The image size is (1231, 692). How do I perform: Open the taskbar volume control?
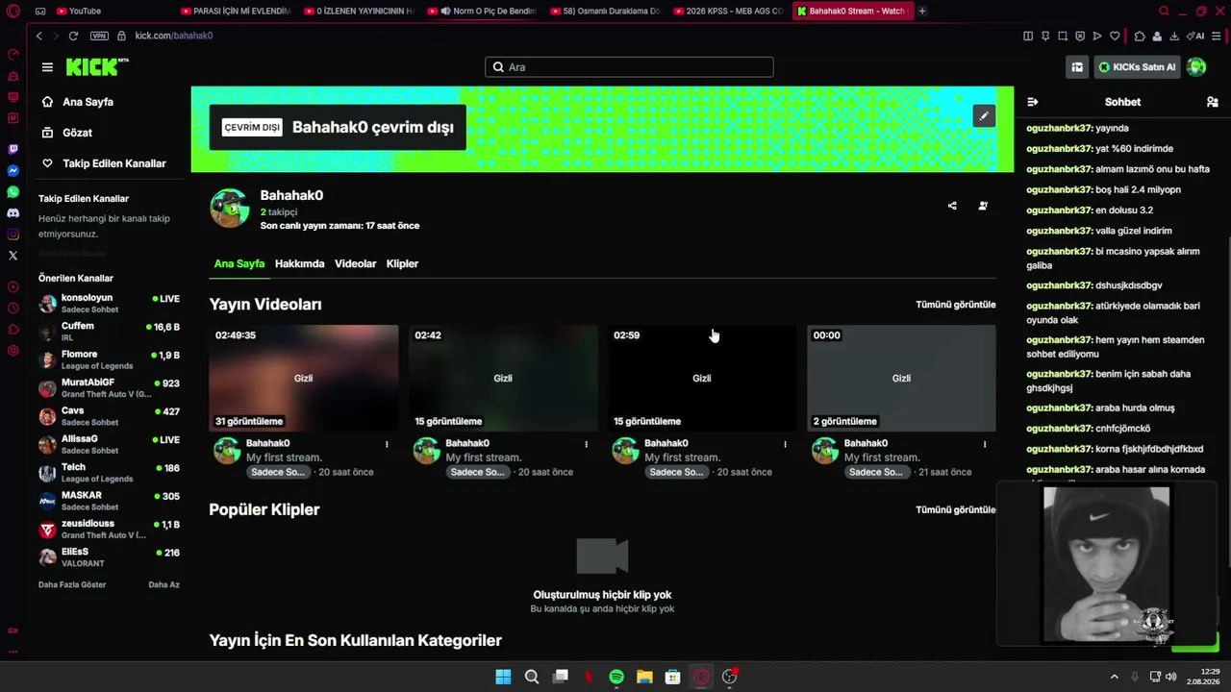coord(1170,677)
